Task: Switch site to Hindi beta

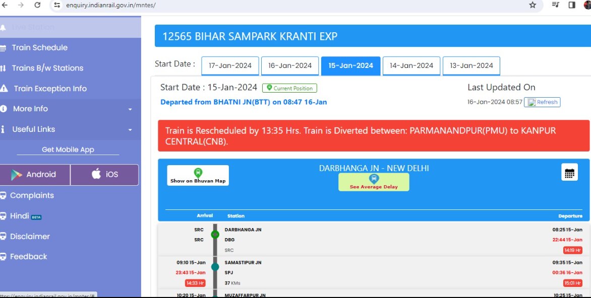Action: point(20,216)
